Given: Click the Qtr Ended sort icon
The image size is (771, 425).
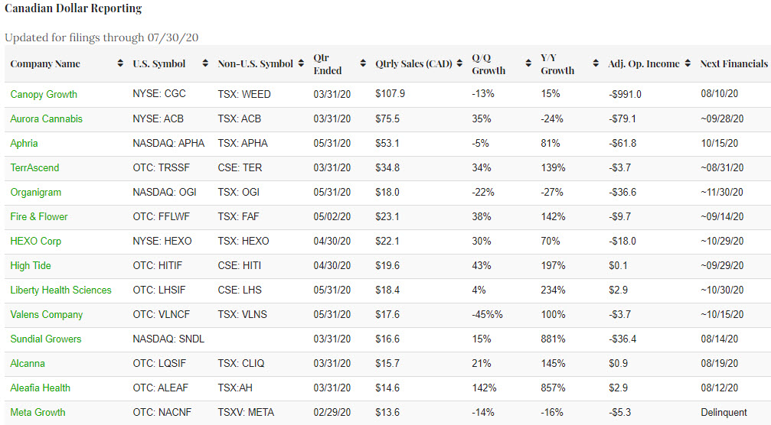Looking at the screenshot, I should (x=363, y=64).
